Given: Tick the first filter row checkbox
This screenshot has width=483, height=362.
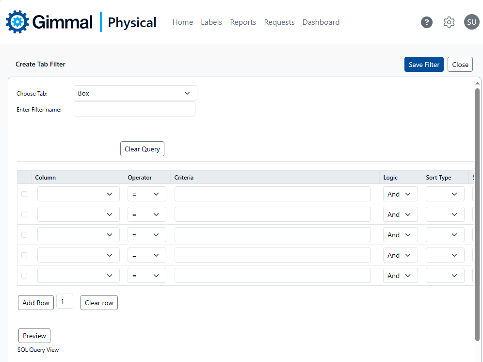Looking at the screenshot, I should 24,194.
